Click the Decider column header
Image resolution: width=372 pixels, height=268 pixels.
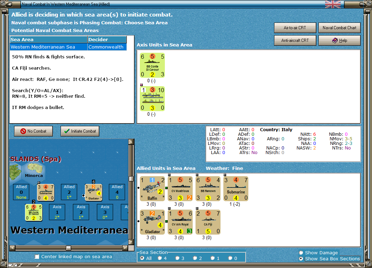point(107,40)
